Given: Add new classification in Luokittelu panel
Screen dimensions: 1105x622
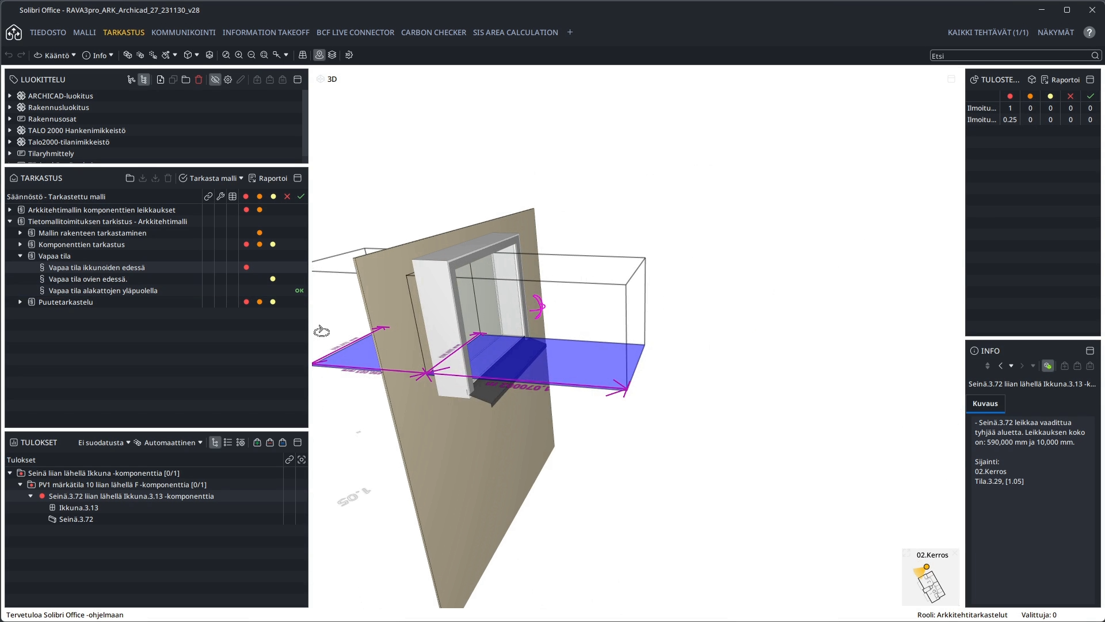Looking at the screenshot, I should click(x=161, y=79).
